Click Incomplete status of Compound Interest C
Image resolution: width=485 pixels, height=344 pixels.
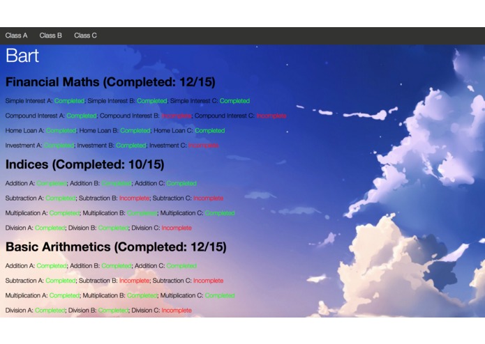click(x=271, y=116)
